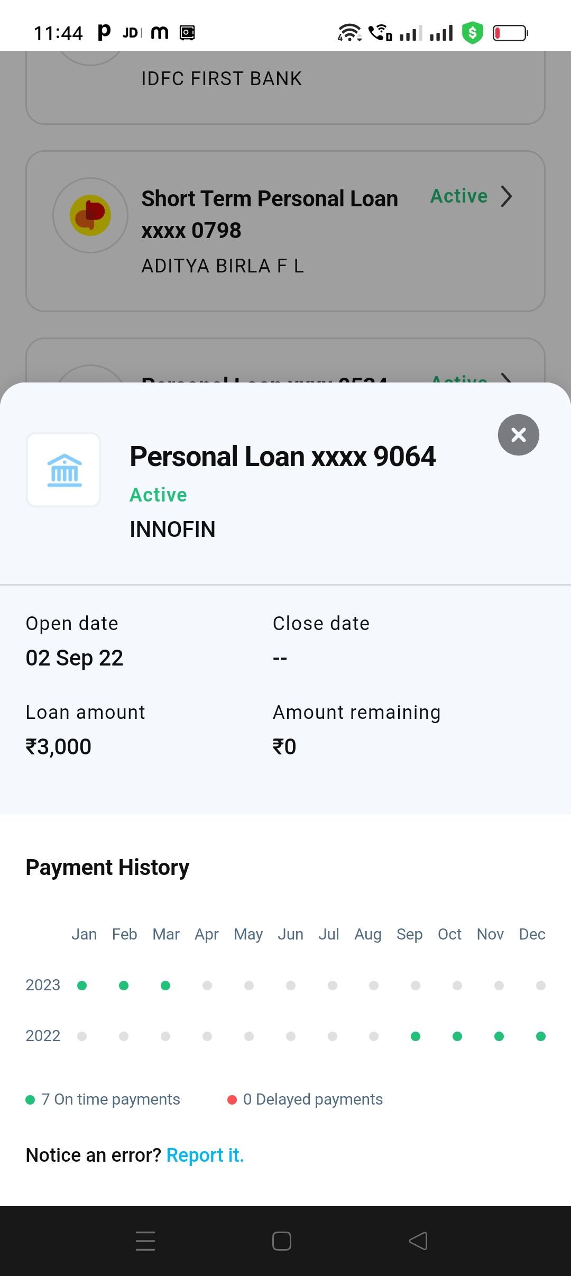
Task: Click the Report it link
Action: point(205,1155)
